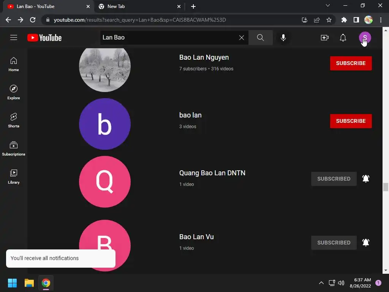This screenshot has height=292, width=389.
Task: Open Windows Start menu
Action: [x=12, y=283]
